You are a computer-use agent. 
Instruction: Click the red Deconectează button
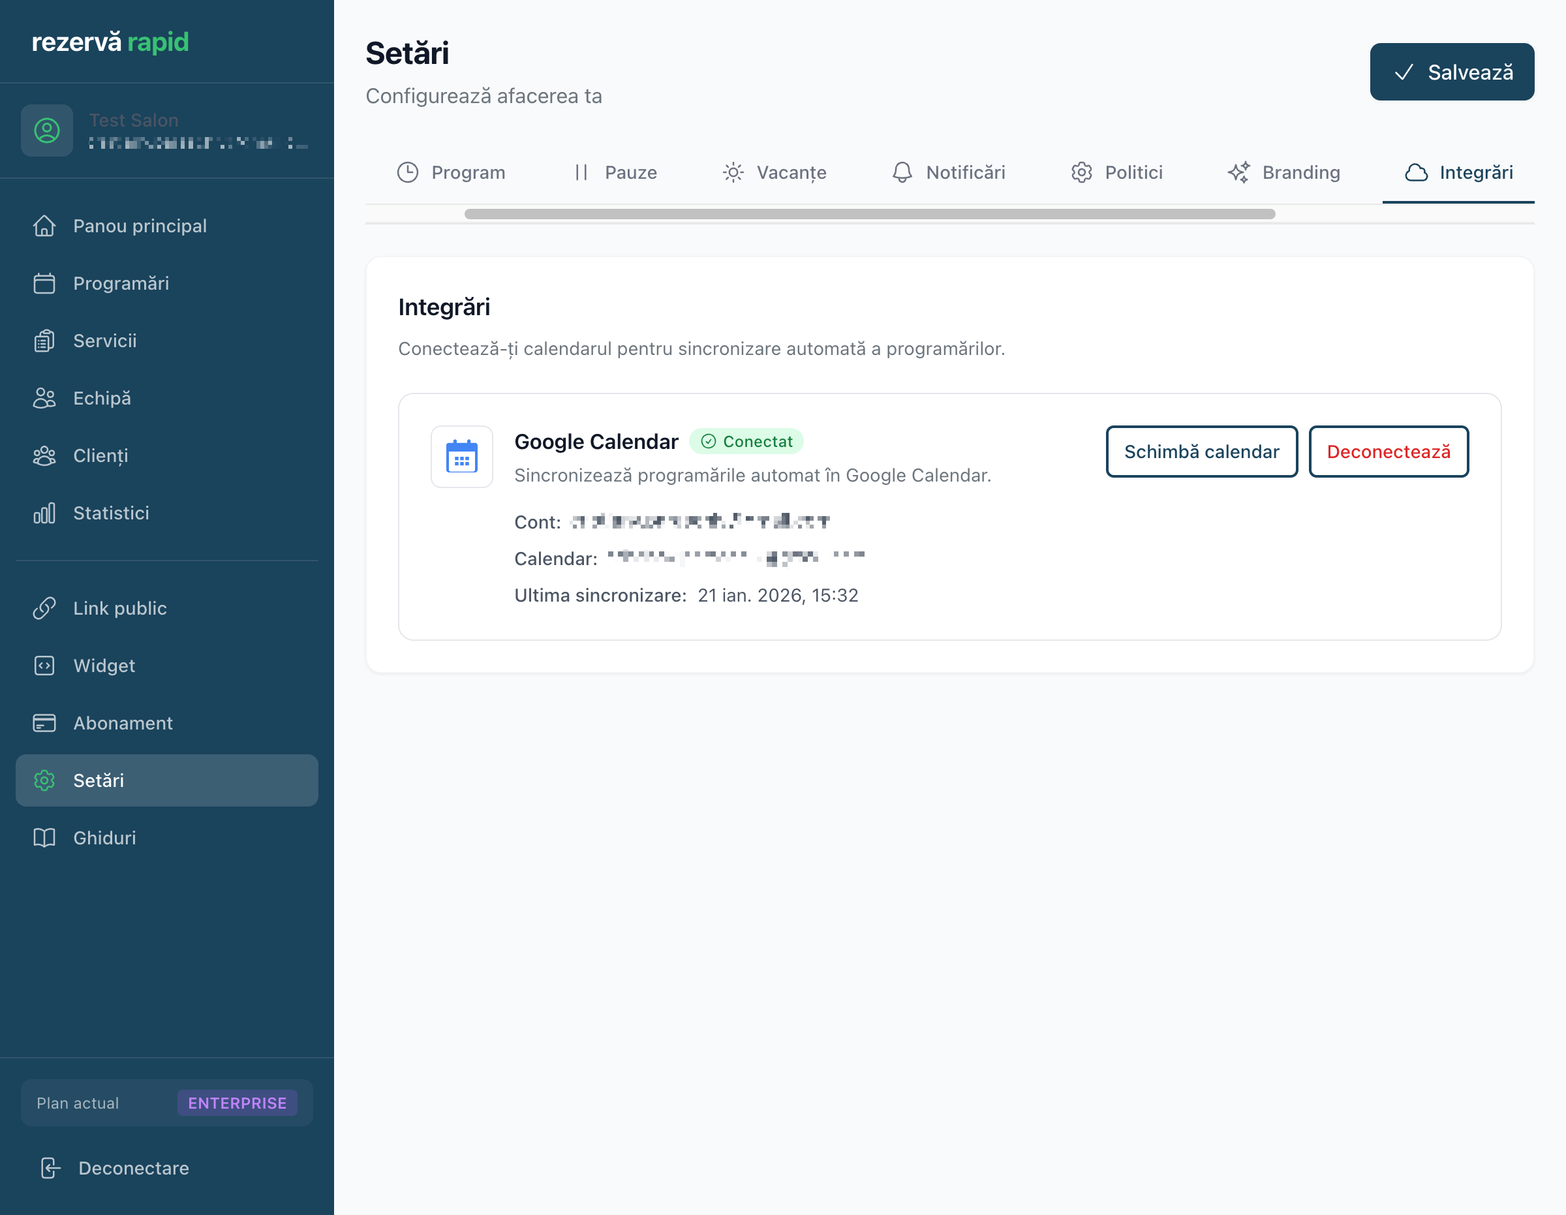(1388, 452)
